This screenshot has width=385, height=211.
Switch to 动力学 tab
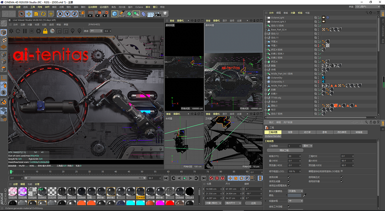point(307,132)
